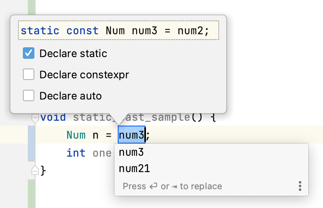Tick the Declare auto checkbox

point(29,96)
